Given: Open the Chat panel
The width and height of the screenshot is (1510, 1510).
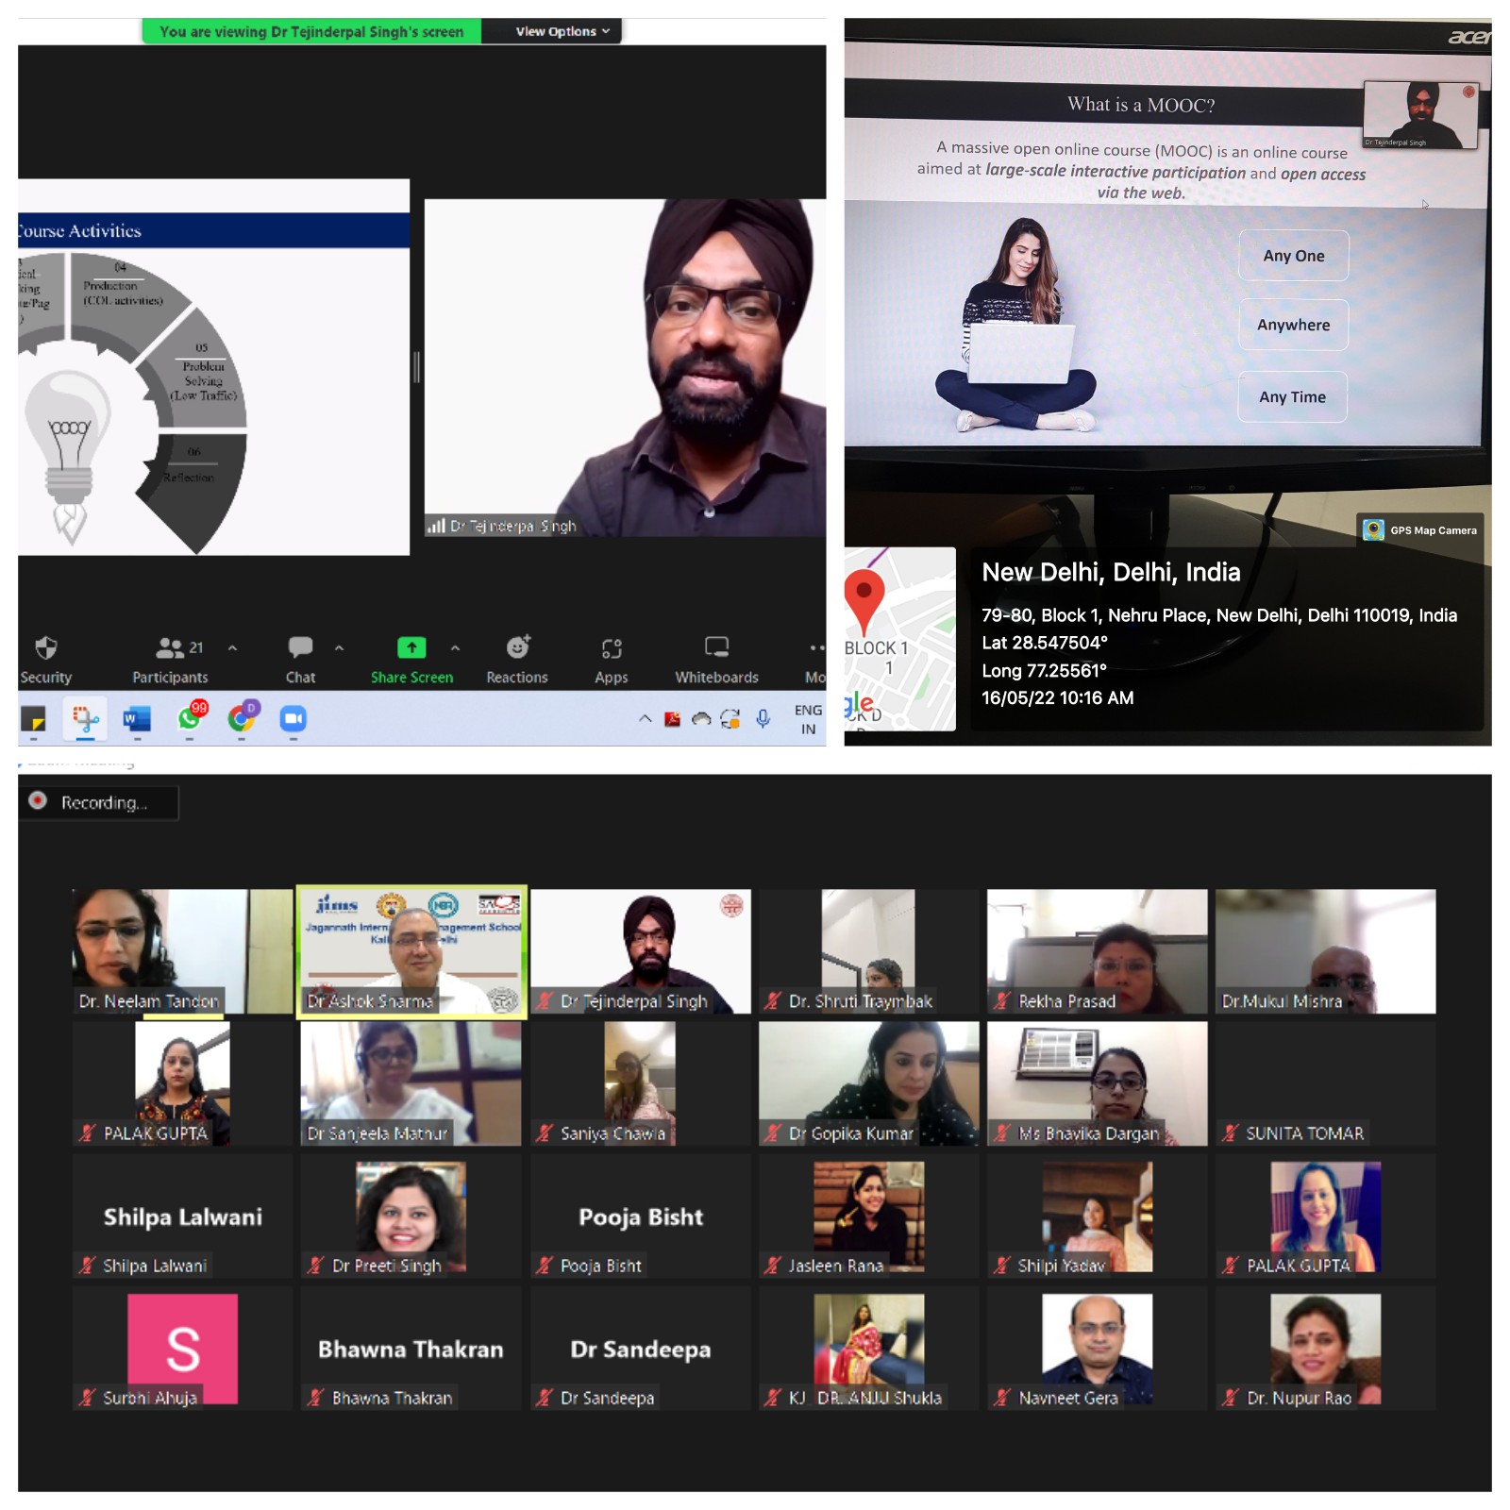Looking at the screenshot, I should coord(300,659).
